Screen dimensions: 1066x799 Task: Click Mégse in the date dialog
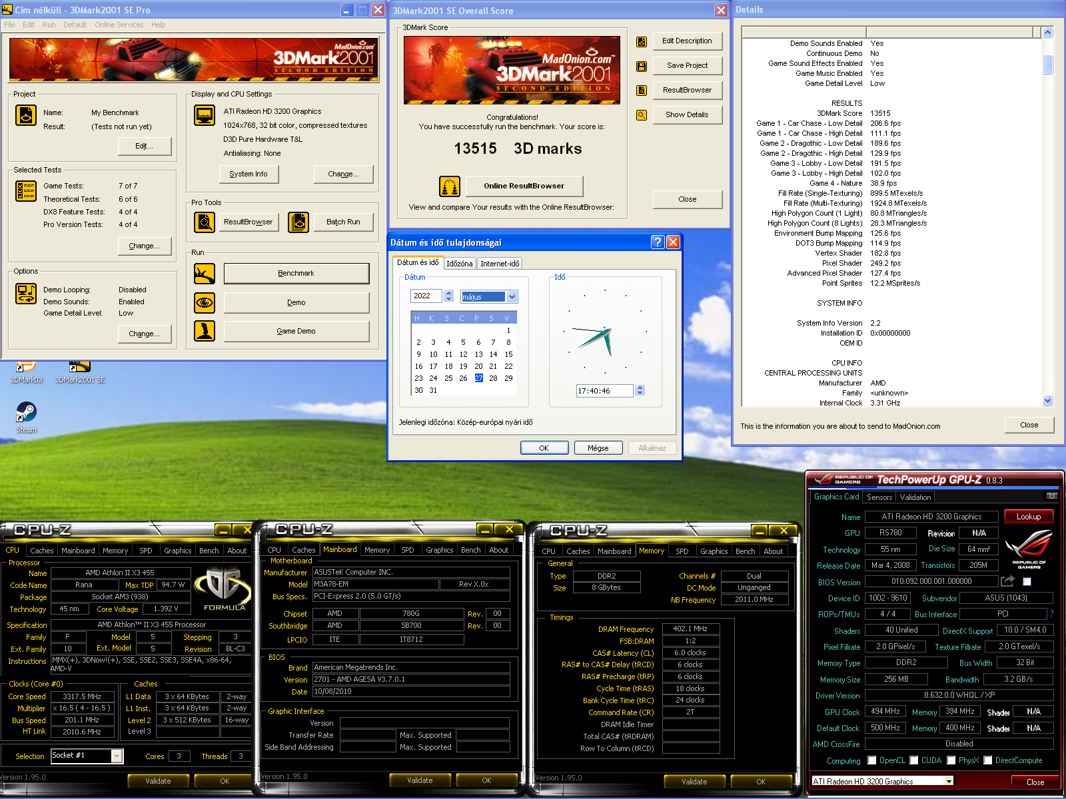598,448
